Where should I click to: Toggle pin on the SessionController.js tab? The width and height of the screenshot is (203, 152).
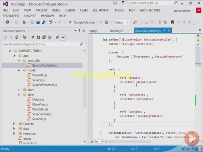click(x=165, y=30)
